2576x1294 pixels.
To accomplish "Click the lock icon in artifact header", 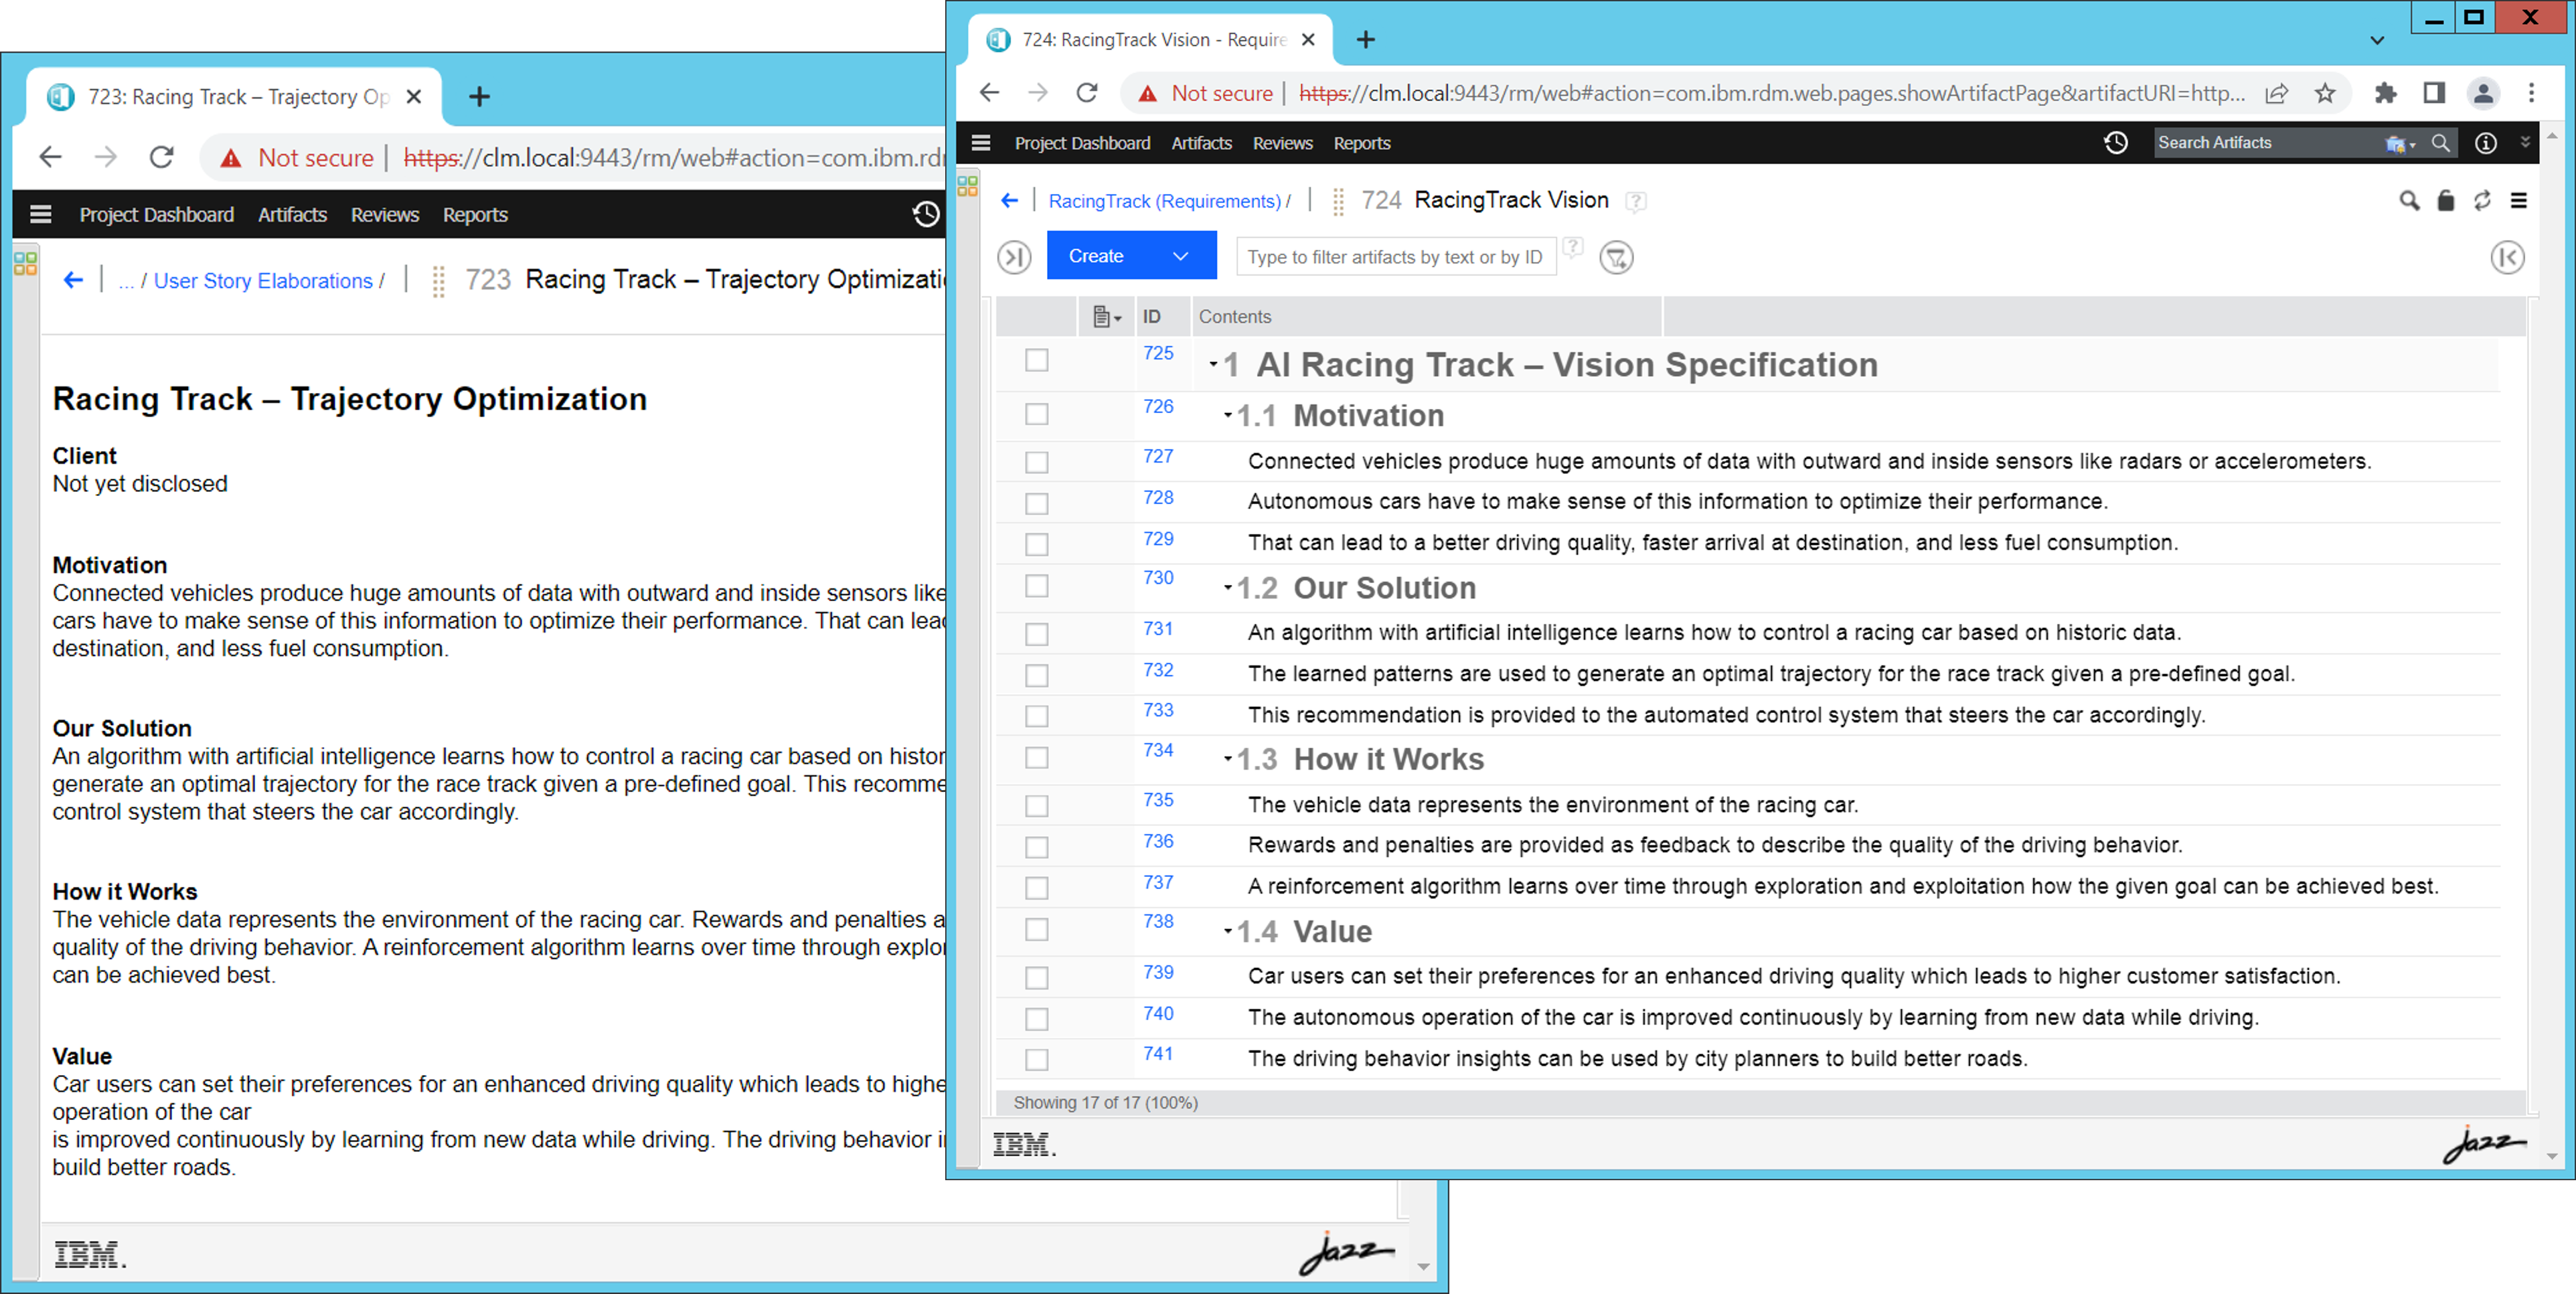I will pos(2445,201).
